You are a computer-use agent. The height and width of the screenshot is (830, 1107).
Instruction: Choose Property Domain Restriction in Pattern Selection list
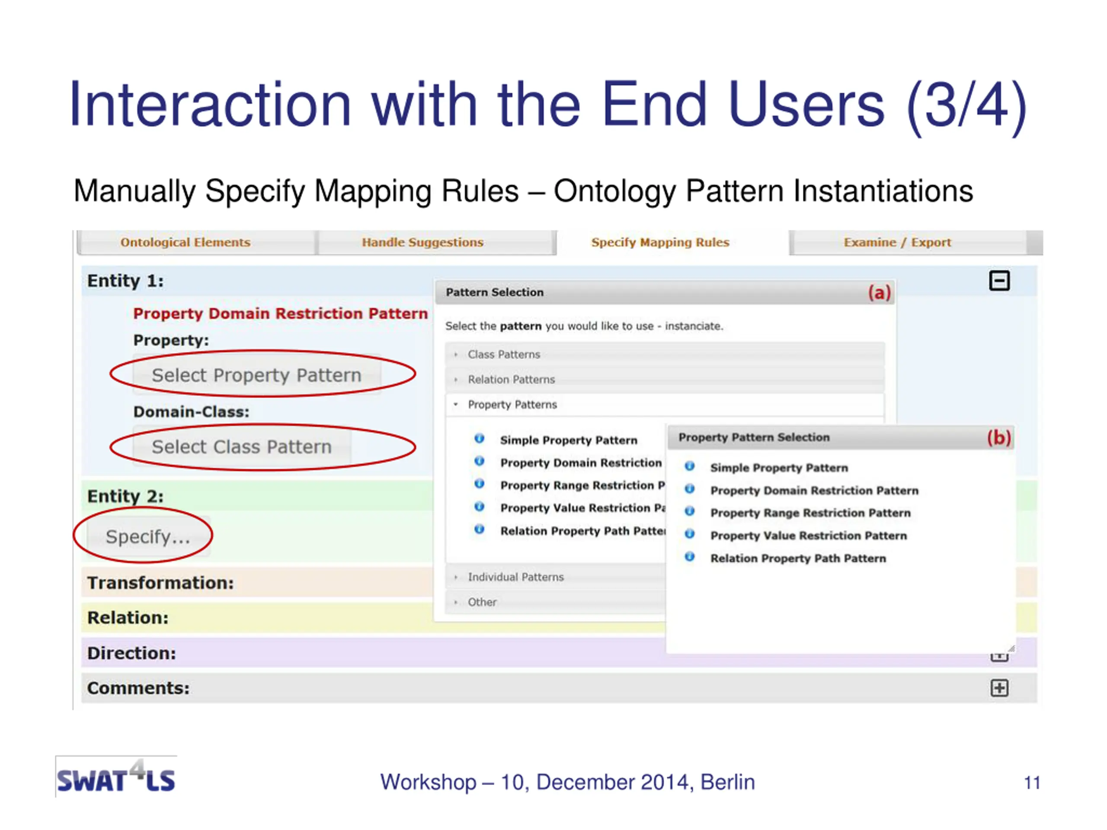(x=580, y=463)
